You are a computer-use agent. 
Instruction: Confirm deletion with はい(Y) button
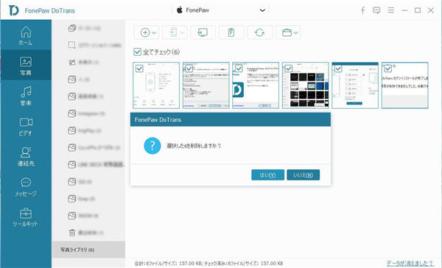tap(267, 175)
